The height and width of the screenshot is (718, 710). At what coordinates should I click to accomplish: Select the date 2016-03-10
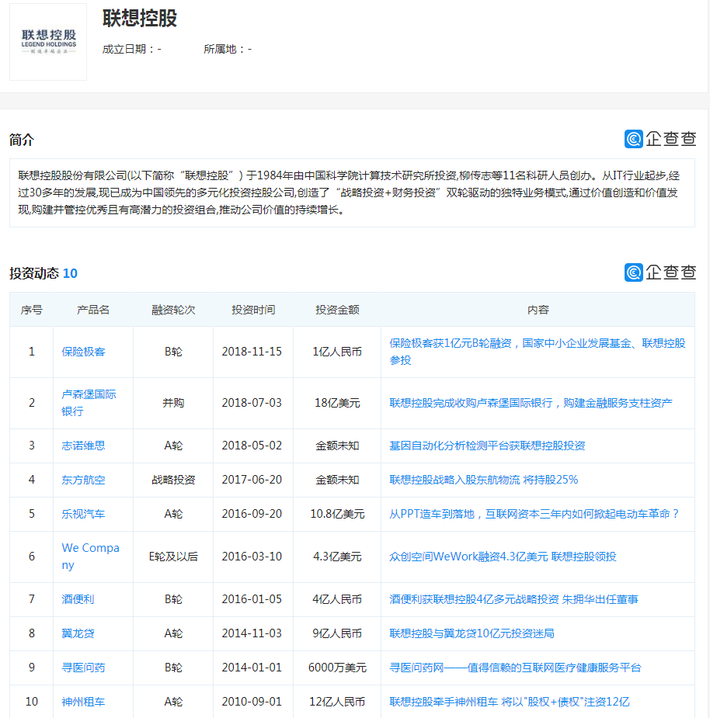pyautogui.click(x=252, y=557)
